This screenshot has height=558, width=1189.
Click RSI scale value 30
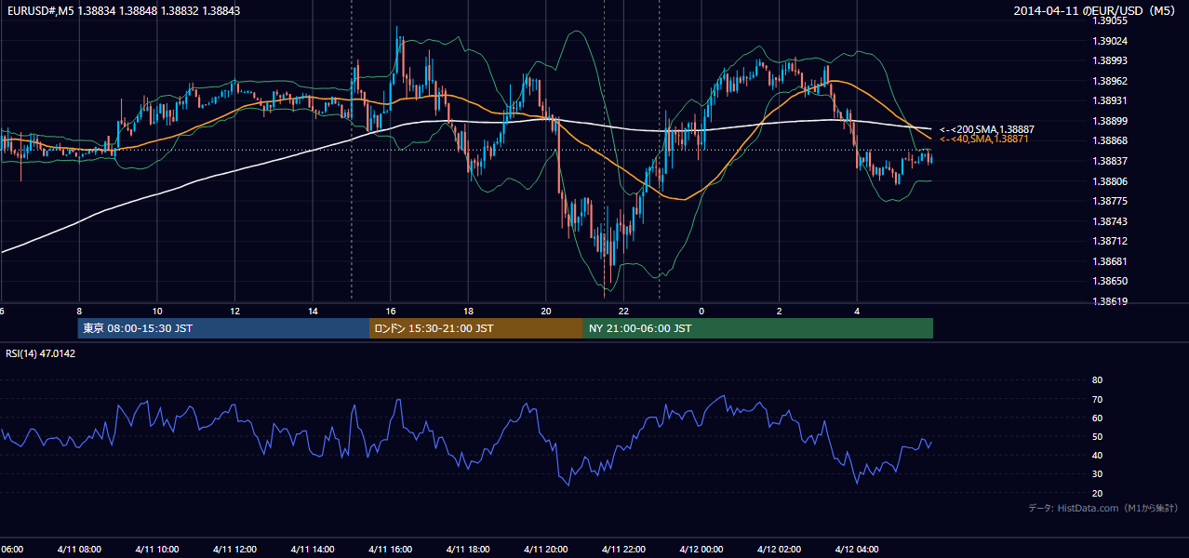1097,474
